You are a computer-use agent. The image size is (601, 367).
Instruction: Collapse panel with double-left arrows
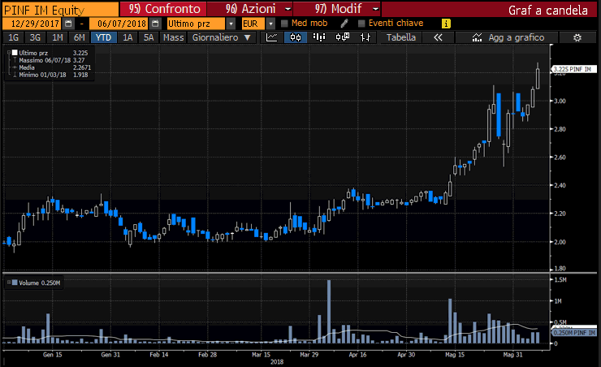coord(438,37)
